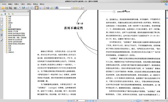Screen dimensions: 168x102
Task: Click the Print icon in toolbar
Action: click(15, 8)
